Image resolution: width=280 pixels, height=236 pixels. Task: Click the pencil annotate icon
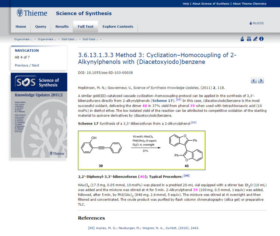[x=255, y=39]
